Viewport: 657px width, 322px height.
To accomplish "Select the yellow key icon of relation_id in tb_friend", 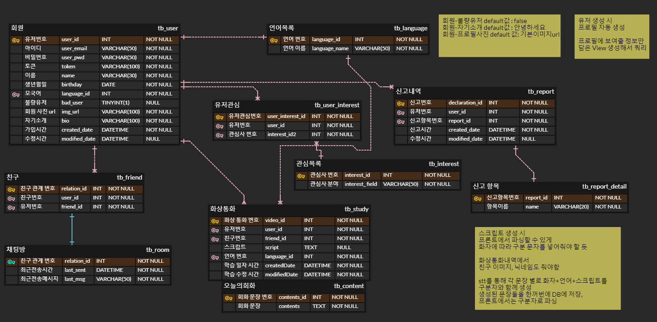I will pos(11,189).
